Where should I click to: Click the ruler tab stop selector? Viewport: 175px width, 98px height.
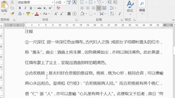tap(2, 26)
